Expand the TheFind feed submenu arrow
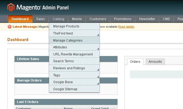 click(x=98, y=35)
